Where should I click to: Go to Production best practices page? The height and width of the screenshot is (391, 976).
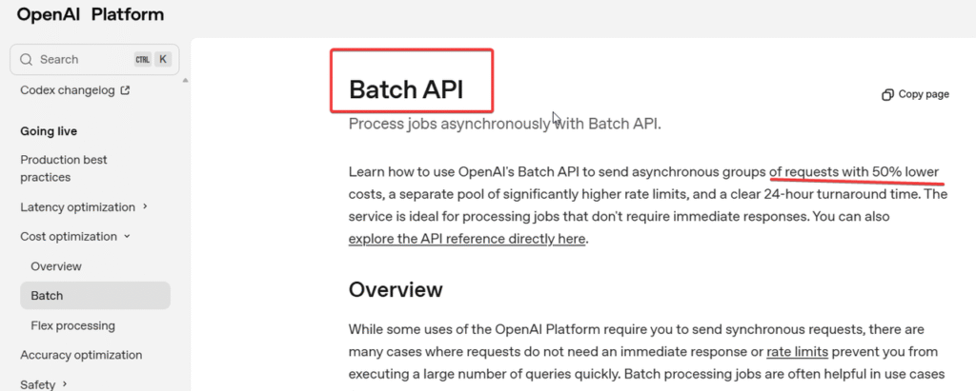(65, 168)
